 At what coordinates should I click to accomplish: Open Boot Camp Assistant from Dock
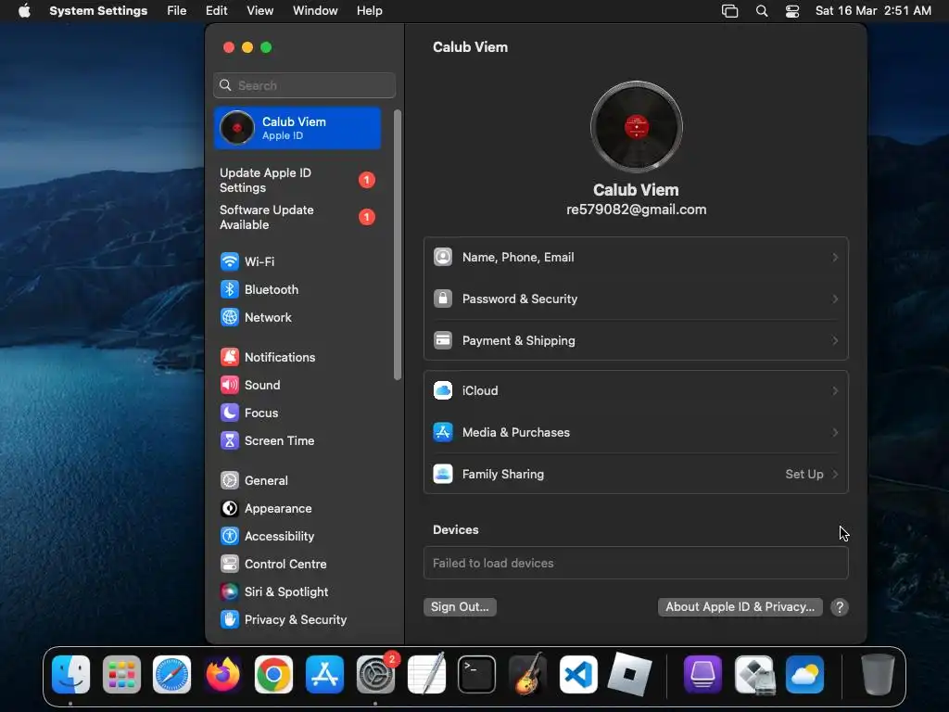[754, 675]
